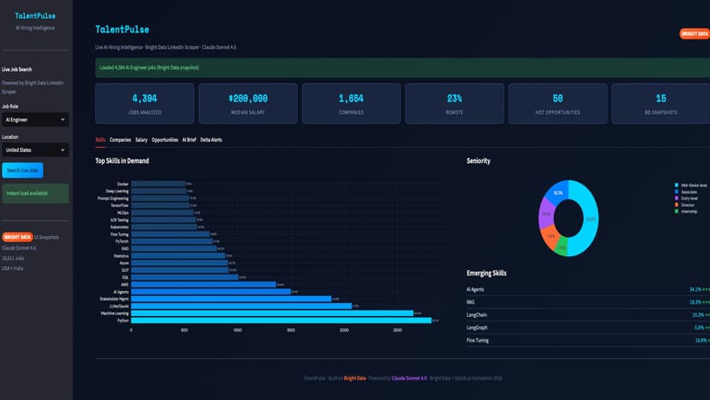This screenshot has height=400, width=710.
Task: Click the Live Job Search sidebar heading
Action: point(17,70)
